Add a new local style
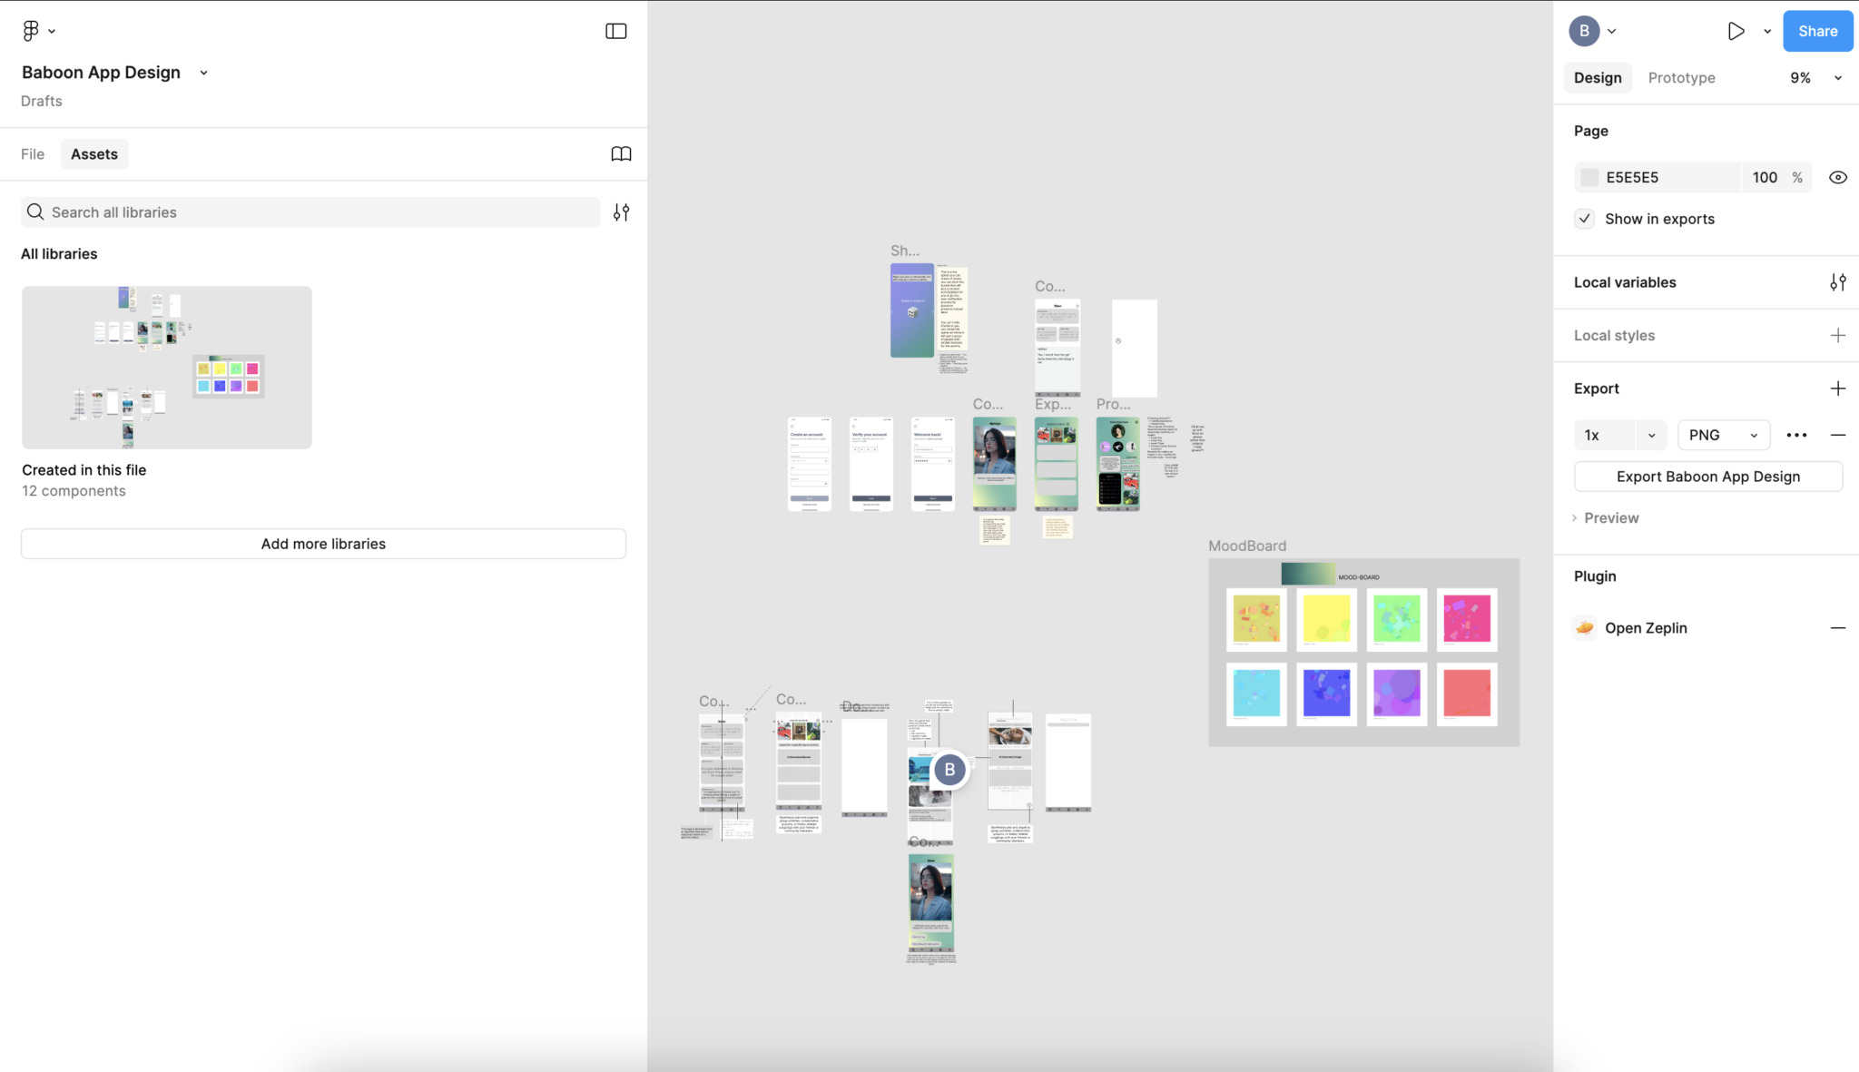 coord(1837,336)
